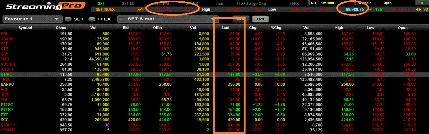Screen dimensions: 429x134
Task: Select the BANPU symbol row
Action: tap(214, 84)
